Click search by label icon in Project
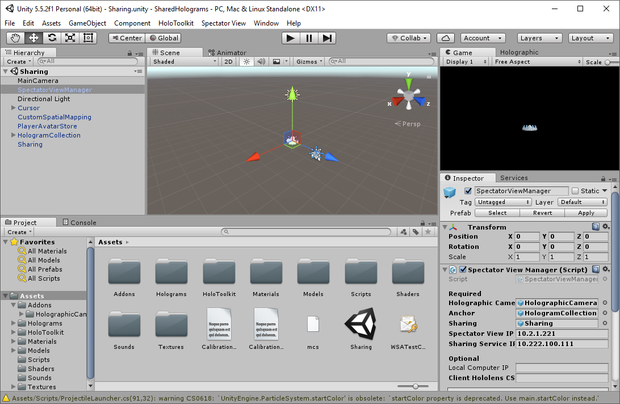This screenshot has height=404, width=620. 416,232
